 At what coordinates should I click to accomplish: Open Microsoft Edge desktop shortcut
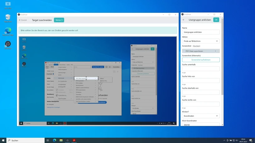click(8, 31)
